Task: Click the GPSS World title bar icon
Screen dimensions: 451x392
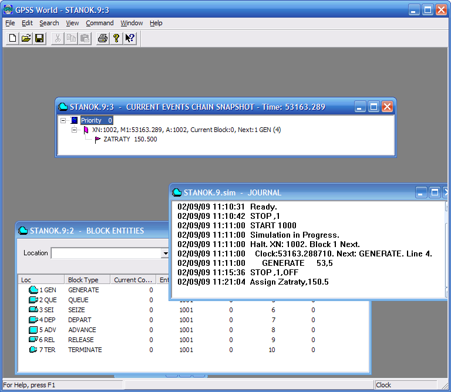Action: 8,10
